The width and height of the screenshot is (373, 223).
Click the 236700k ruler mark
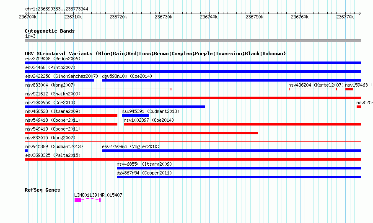point(28,17)
